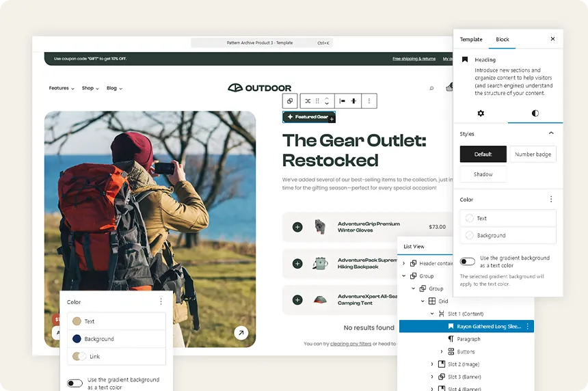This screenshot has height=391, width=588.
Task: Click Free shipping & returns link
Action: coord(414,59)
